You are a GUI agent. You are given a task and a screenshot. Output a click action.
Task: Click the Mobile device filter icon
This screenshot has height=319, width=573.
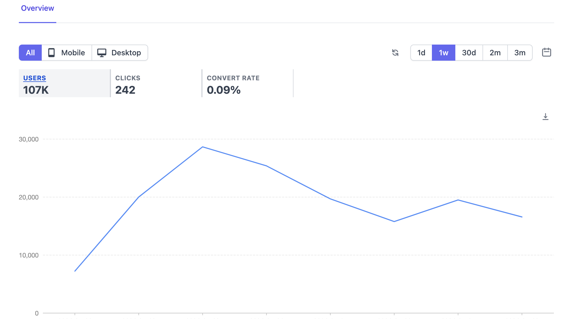pos(51,53)
